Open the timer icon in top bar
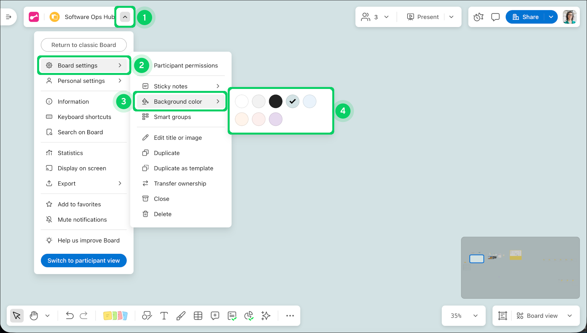587x333 pixels. [478, 17]
